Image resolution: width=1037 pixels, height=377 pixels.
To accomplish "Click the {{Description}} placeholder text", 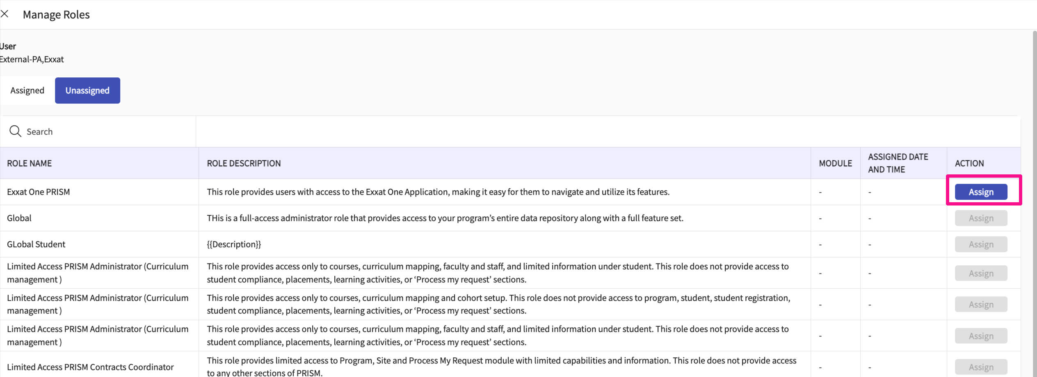I will (234, 244).
